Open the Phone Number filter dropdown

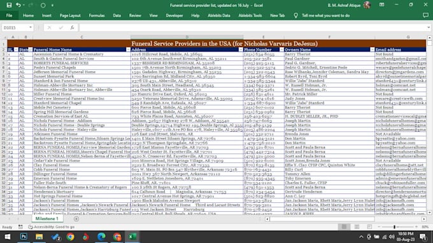point(281,50)
